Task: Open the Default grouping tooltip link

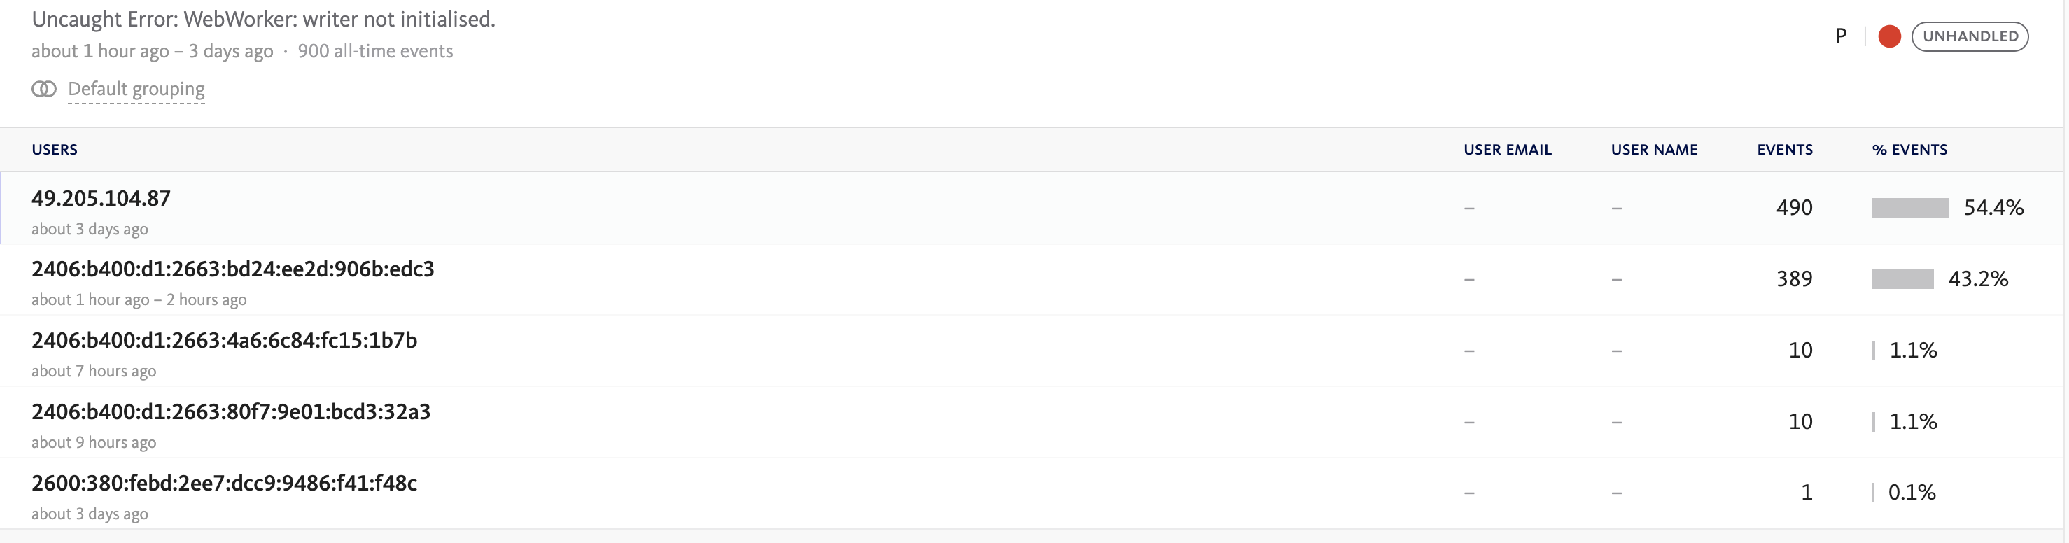Action: [x=136, y=89]
